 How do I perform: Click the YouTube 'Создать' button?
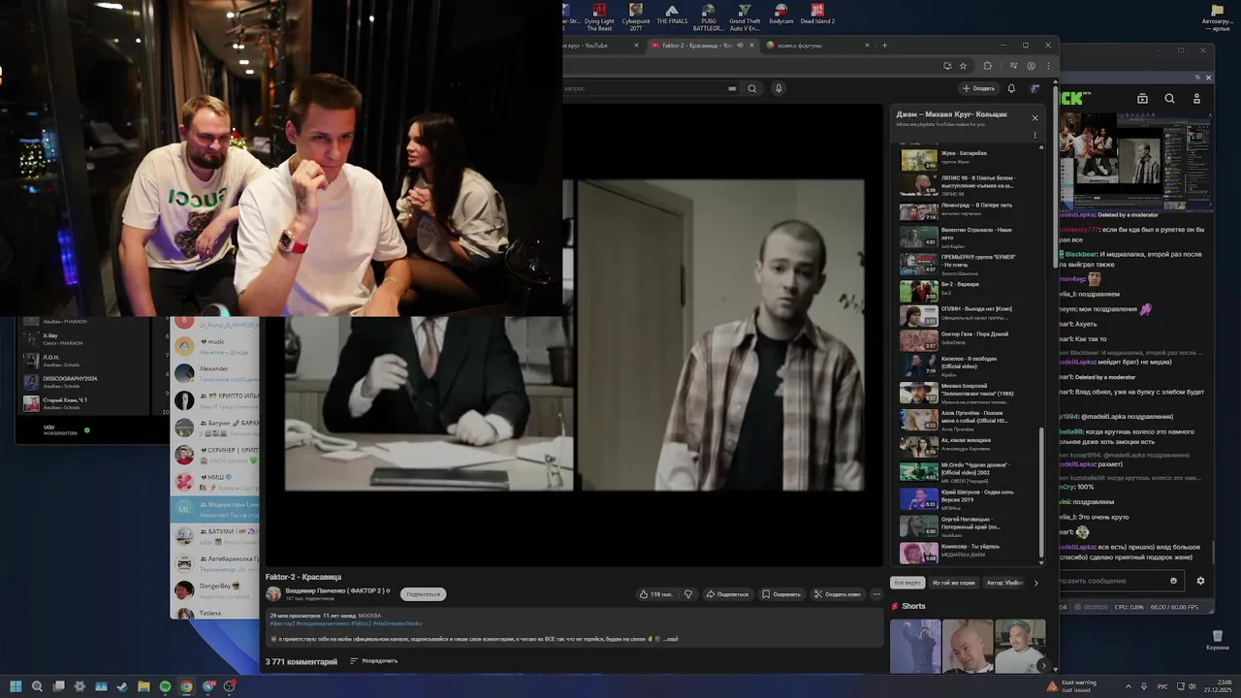click(978, 88)
